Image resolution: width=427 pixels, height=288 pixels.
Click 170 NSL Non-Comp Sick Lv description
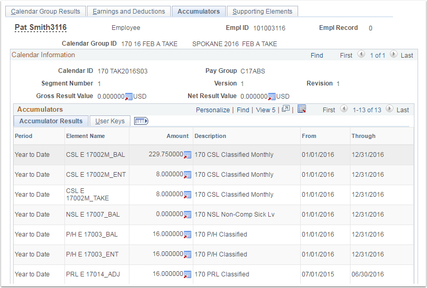point(235,215)
